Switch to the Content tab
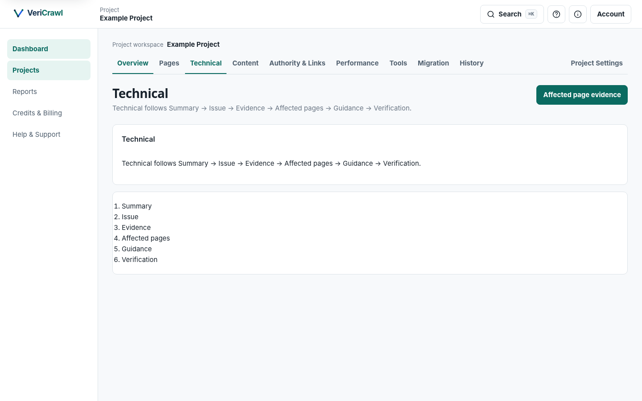Image resolution: width=642 pixels, height=401 pixels. 245,63
